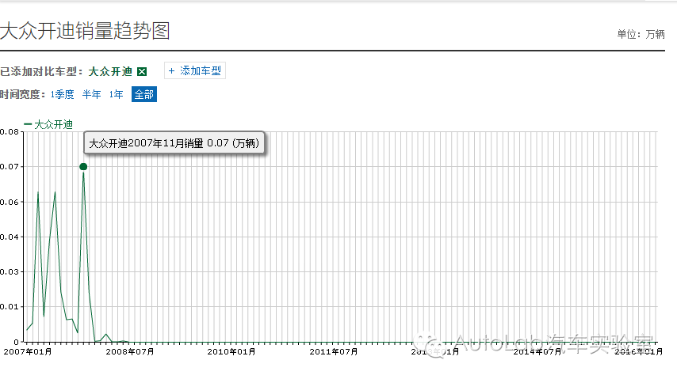Click the + 添加车型 button
The height and width of the screenshot is (379, 677).
(195, 70)
